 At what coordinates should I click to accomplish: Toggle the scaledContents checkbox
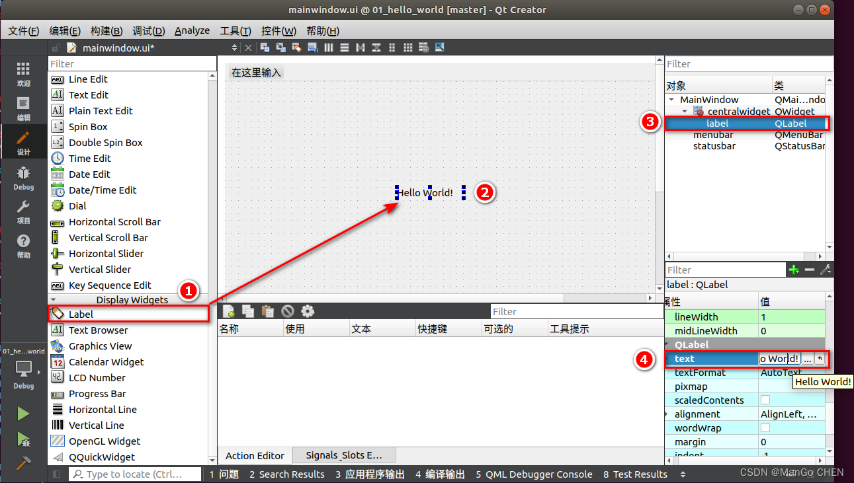pos(765,400)
